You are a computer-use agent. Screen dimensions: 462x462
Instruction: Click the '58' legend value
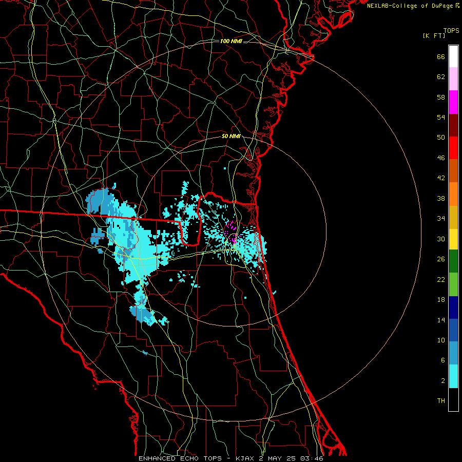pos(441,97)
